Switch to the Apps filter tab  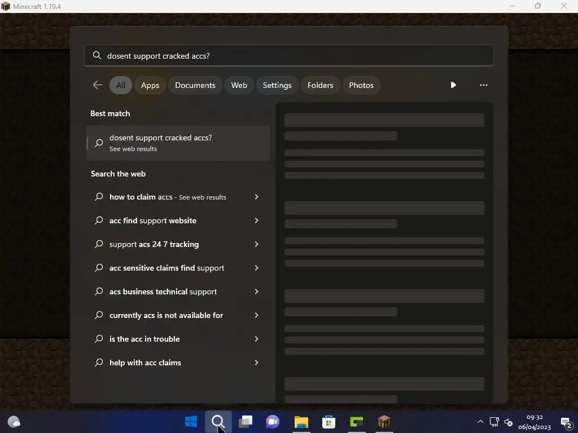tap(150, 85)
